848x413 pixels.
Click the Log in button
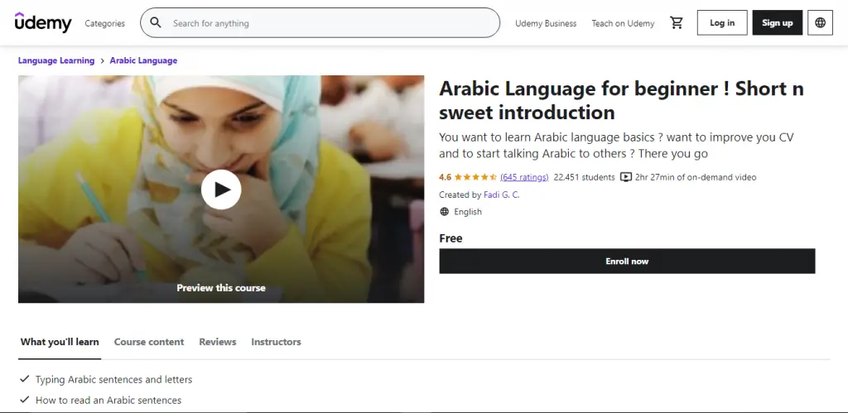pyautogui.click(x=722, y=23)
